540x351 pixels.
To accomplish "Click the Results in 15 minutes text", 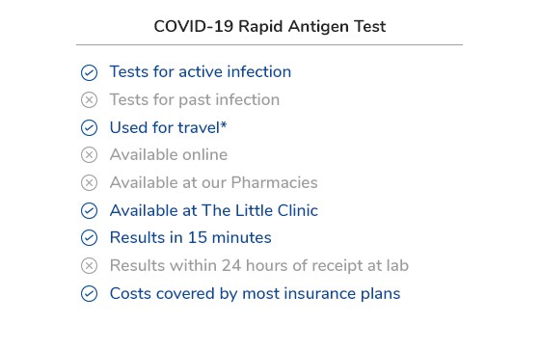I will 191,237.
